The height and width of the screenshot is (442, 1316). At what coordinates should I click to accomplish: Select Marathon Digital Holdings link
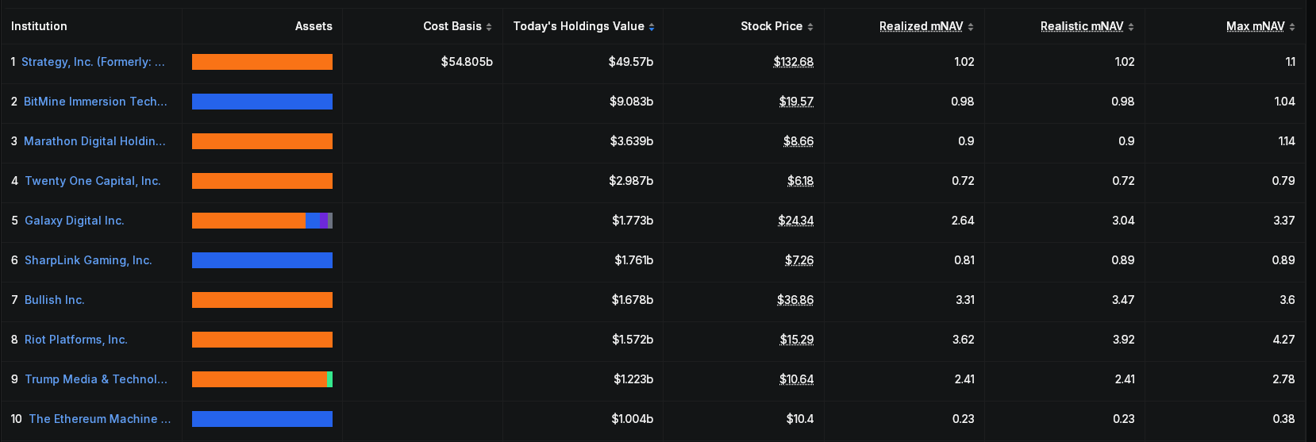pyautogui.click(x=94, y=141)
